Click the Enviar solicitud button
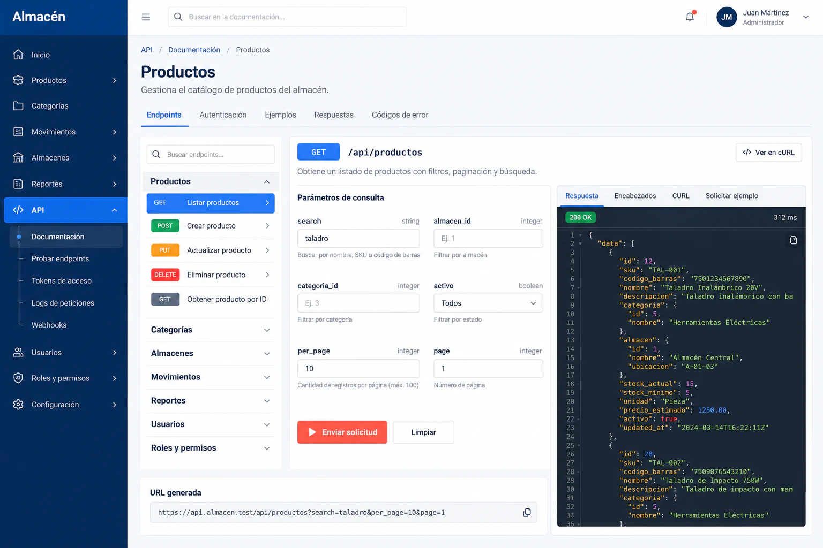This screenshot has width=823, height=548. pos(342,432)
